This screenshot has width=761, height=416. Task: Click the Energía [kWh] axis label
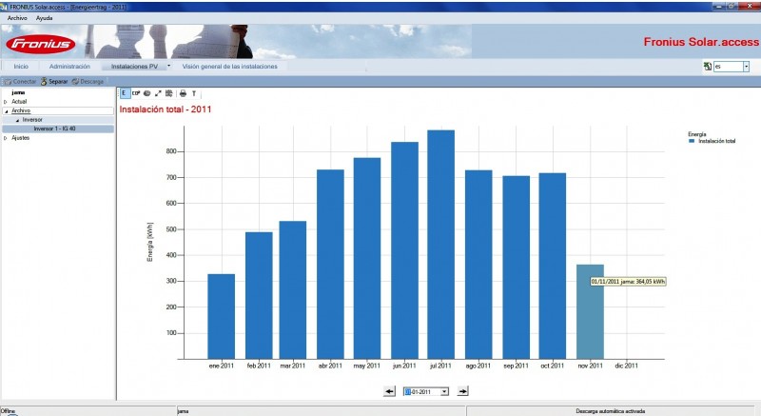point(150,242)
